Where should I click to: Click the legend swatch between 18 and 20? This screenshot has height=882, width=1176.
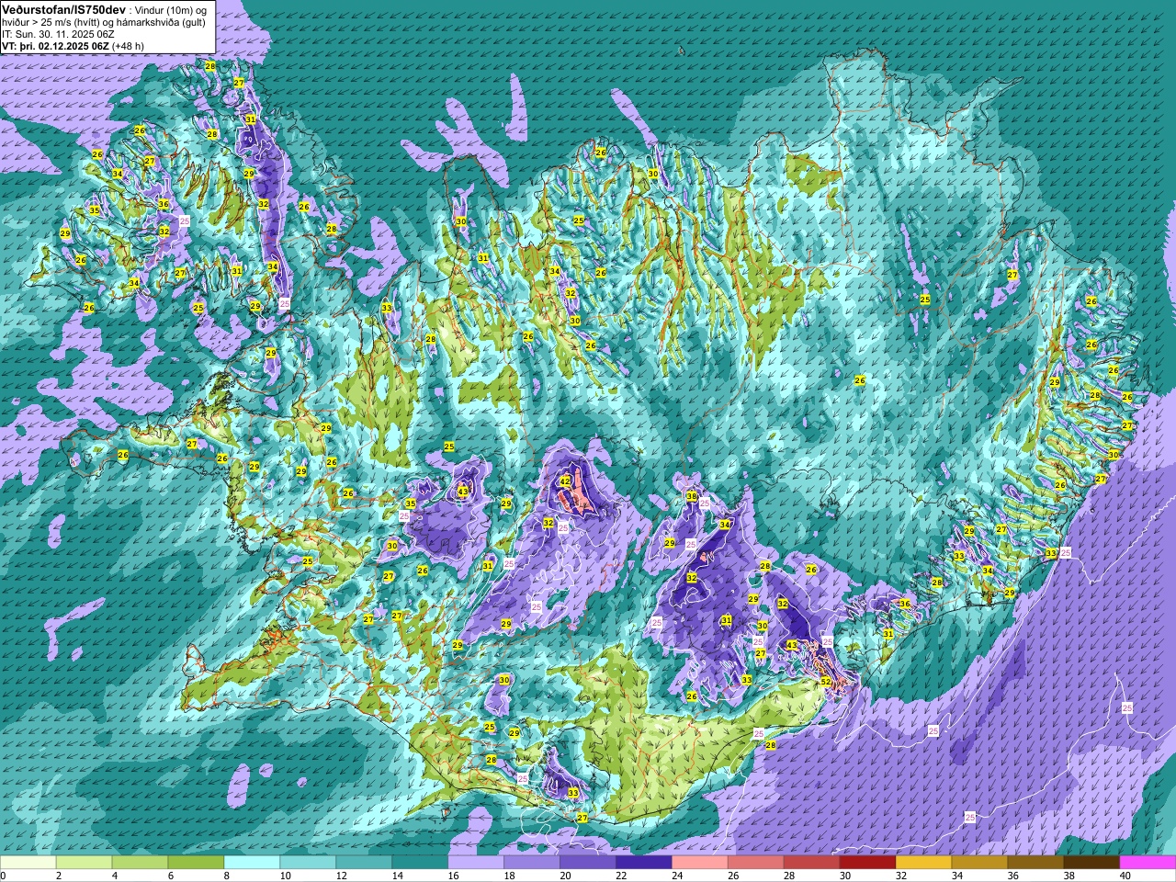pos(533,863)
